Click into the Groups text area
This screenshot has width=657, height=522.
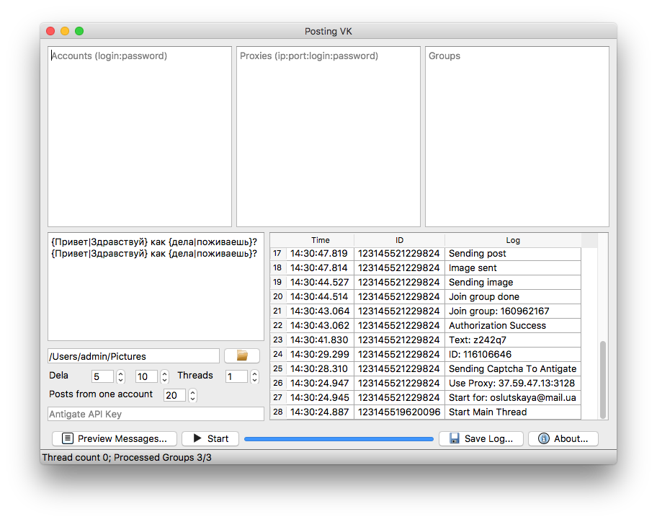(x=517, y=136)
